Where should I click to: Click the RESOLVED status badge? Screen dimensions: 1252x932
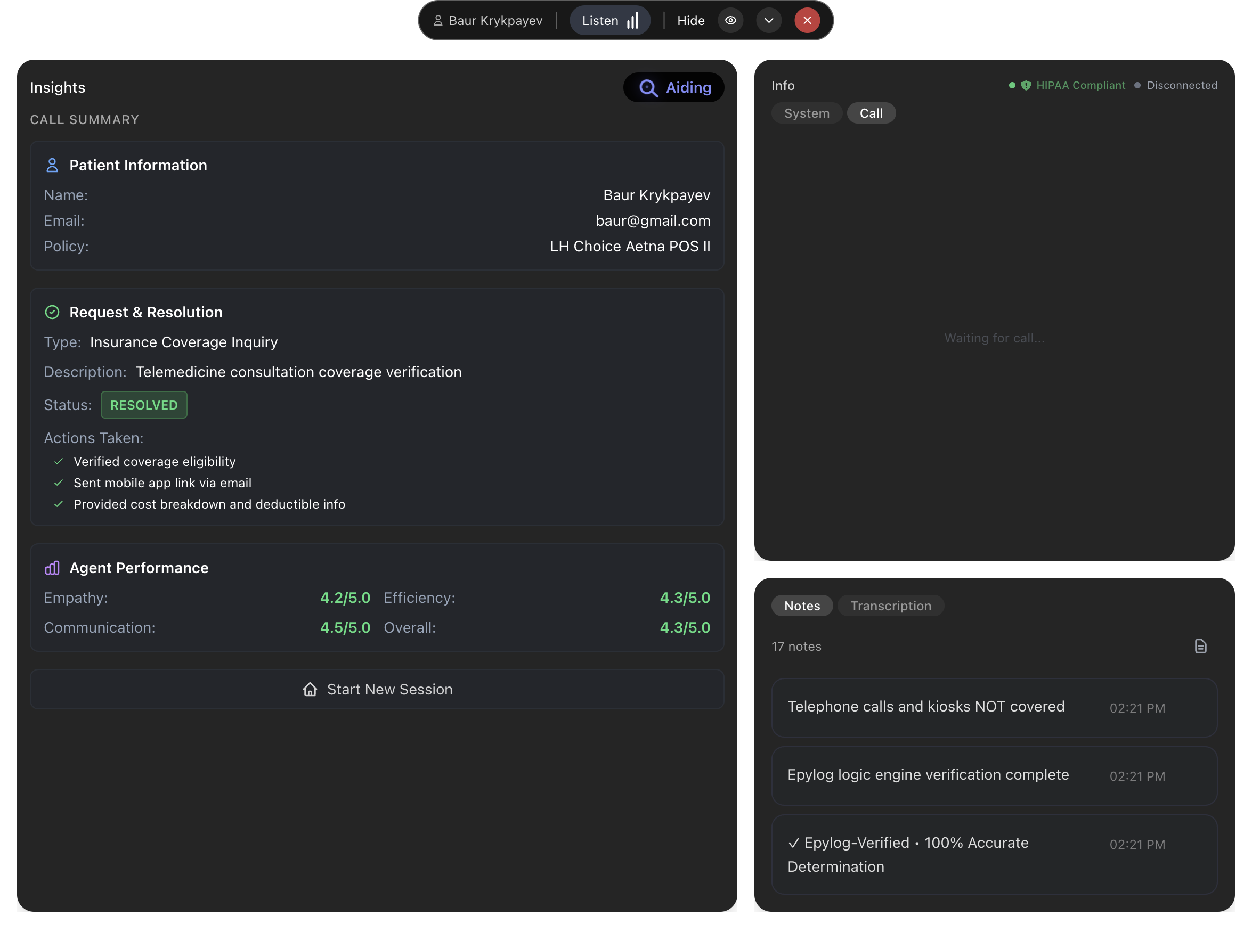(x=144, y=405)
